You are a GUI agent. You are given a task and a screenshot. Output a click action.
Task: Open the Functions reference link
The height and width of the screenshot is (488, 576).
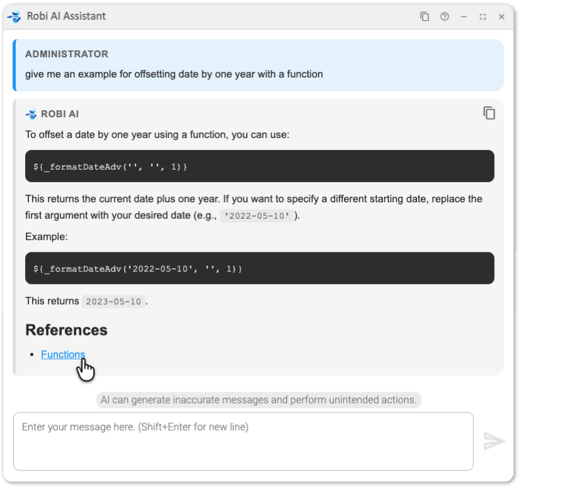pyautogui.click(x=62, y=354)
